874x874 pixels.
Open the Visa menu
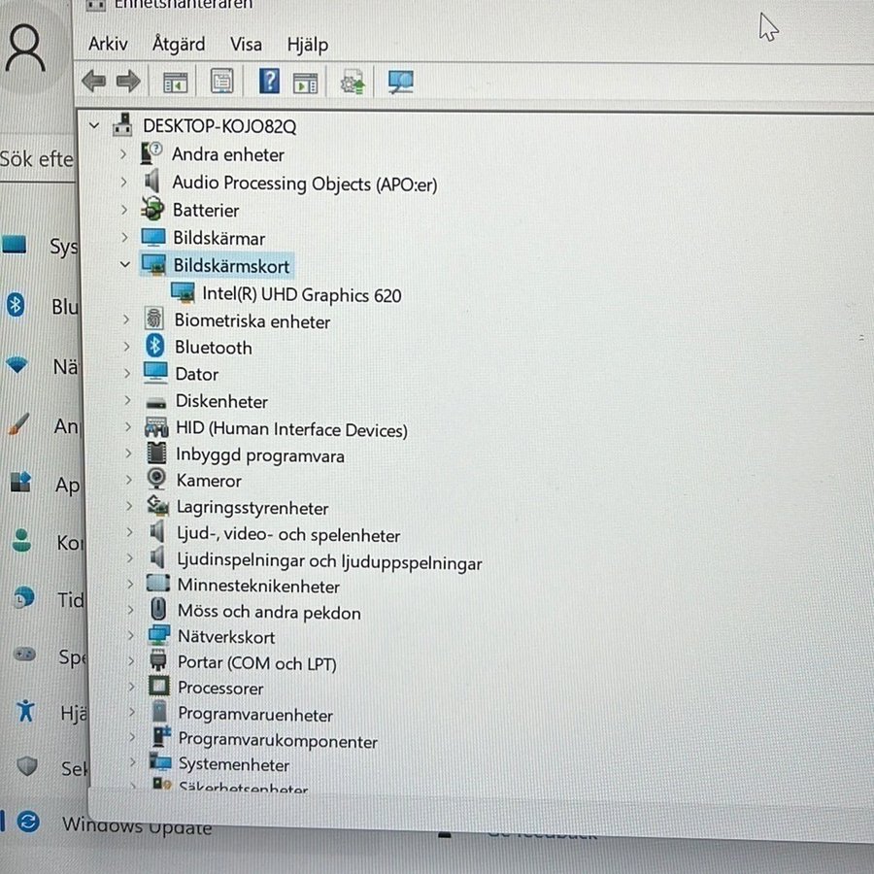click(246, 45)
